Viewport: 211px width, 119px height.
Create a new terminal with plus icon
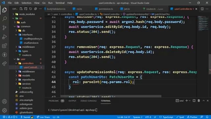tap(187, 100)
